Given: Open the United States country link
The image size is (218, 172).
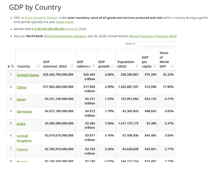Looking at the screenshot, I should coord(28,75).
